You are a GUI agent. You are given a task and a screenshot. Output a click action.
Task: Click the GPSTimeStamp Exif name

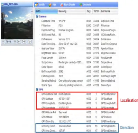pos(108,121)
